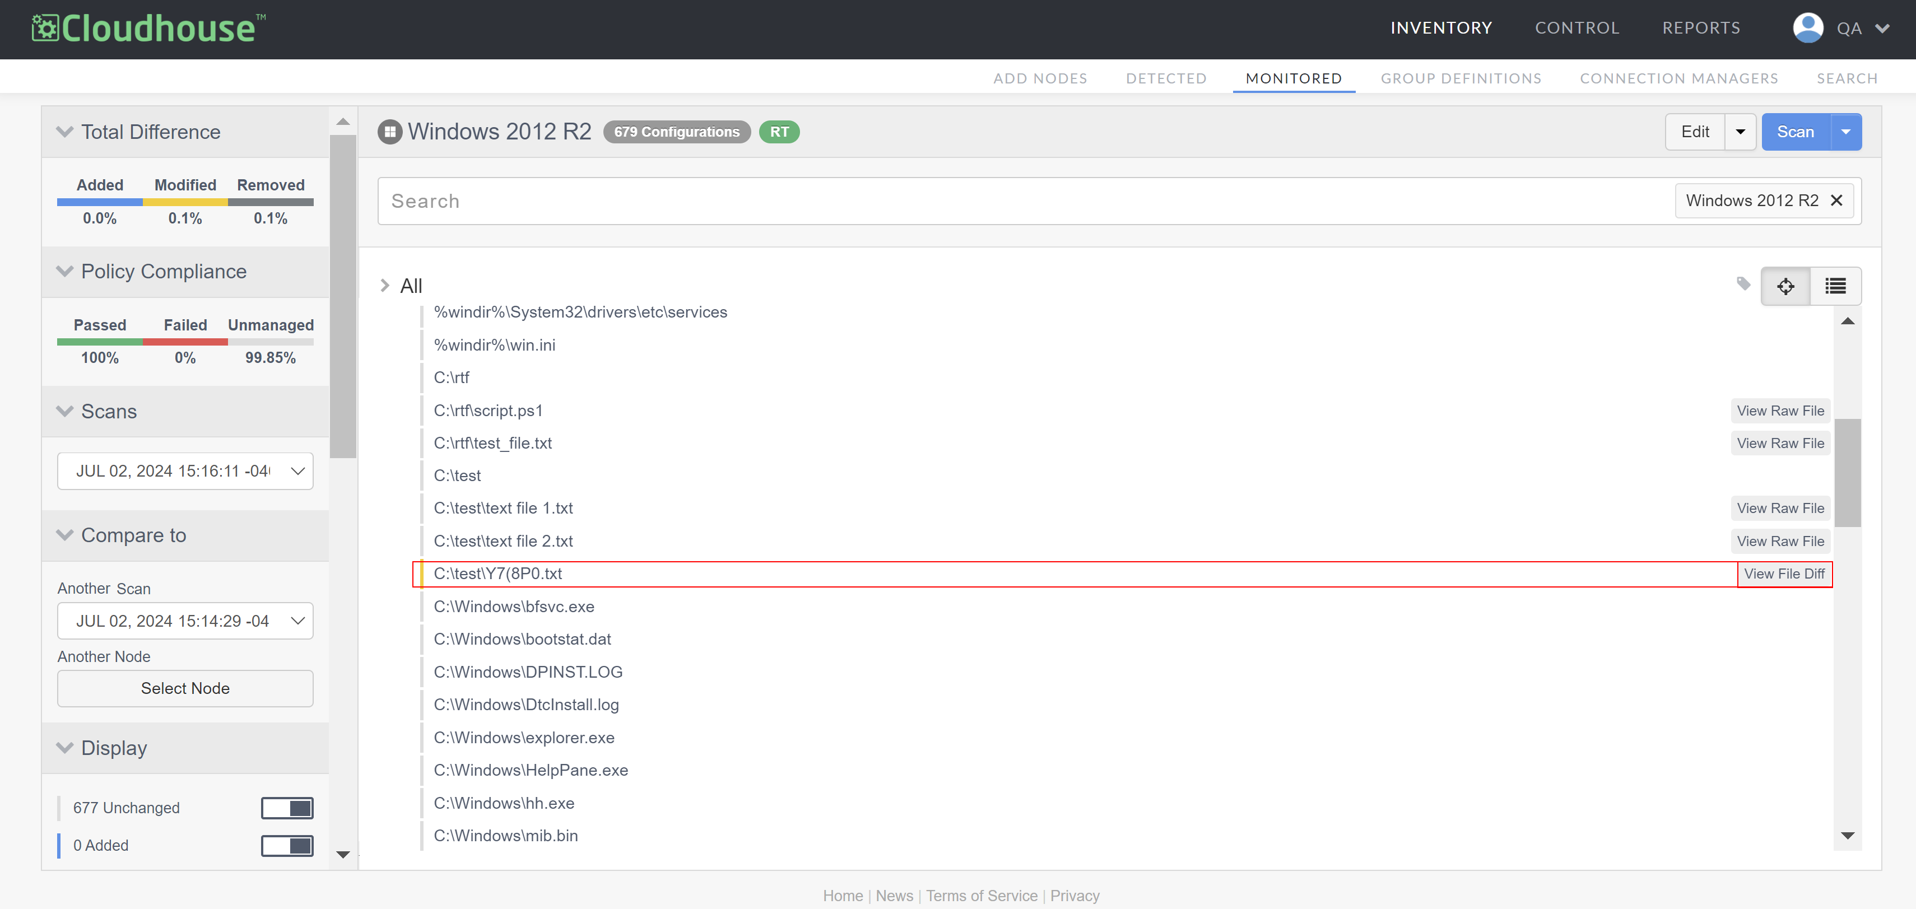View raw file for text file 1.txt
This screenshot has width=1916, height=909.
click(x=1780, y=508)
